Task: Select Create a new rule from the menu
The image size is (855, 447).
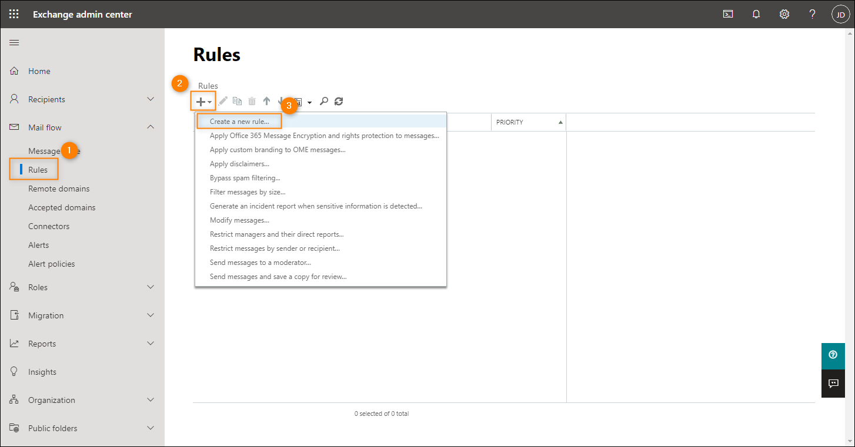Action: coord(239,121)
